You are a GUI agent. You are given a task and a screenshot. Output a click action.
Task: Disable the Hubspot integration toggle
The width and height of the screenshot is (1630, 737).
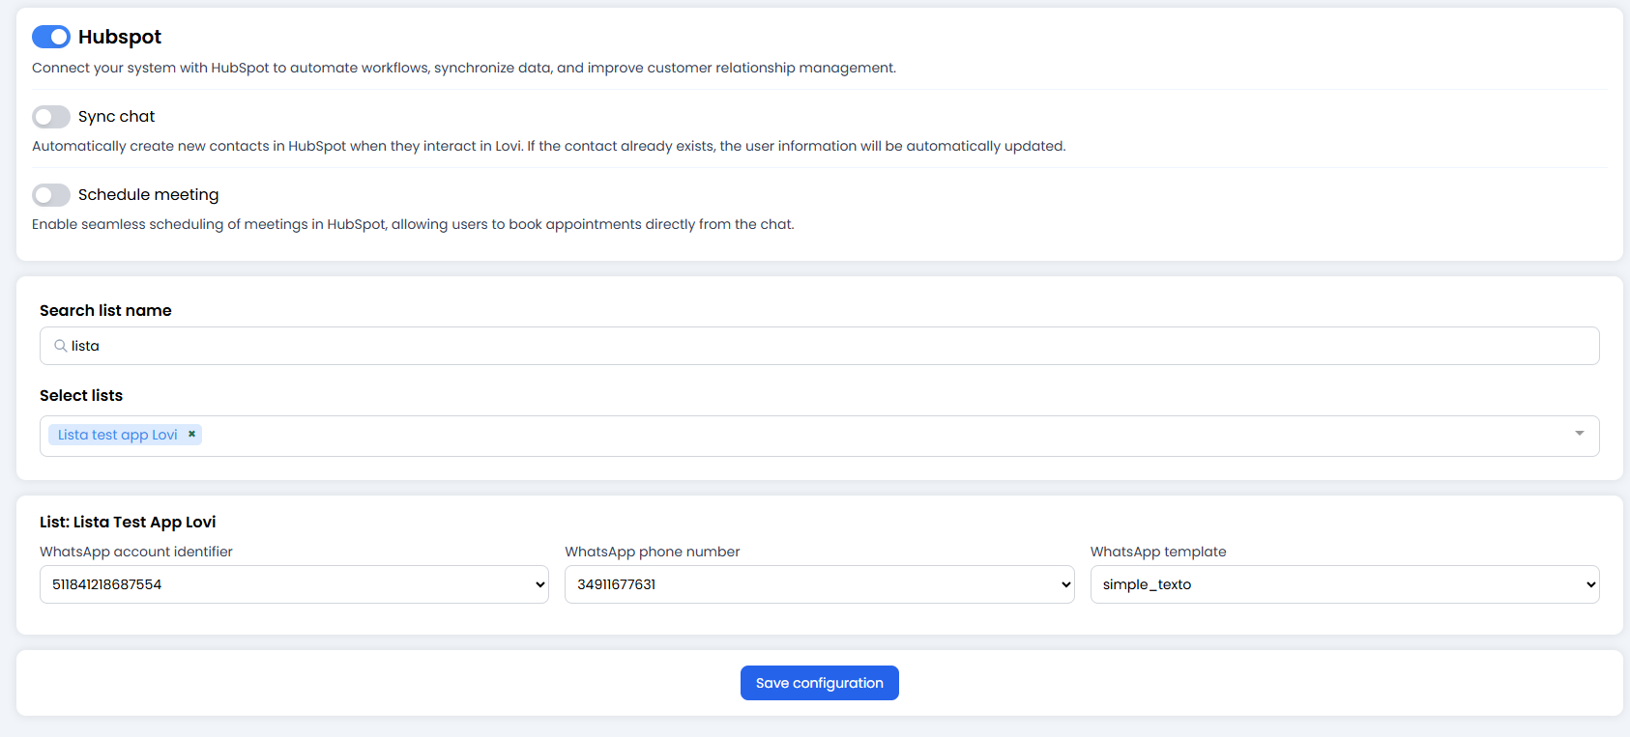click(x=51, y=37)
